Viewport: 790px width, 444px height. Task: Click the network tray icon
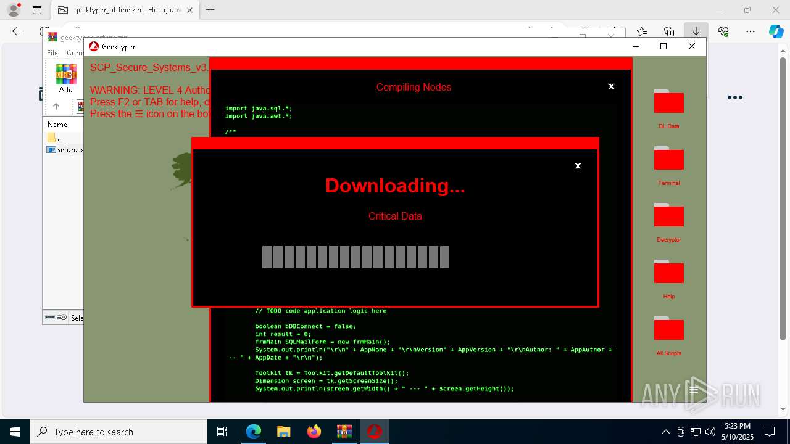[x=696, y=432]
